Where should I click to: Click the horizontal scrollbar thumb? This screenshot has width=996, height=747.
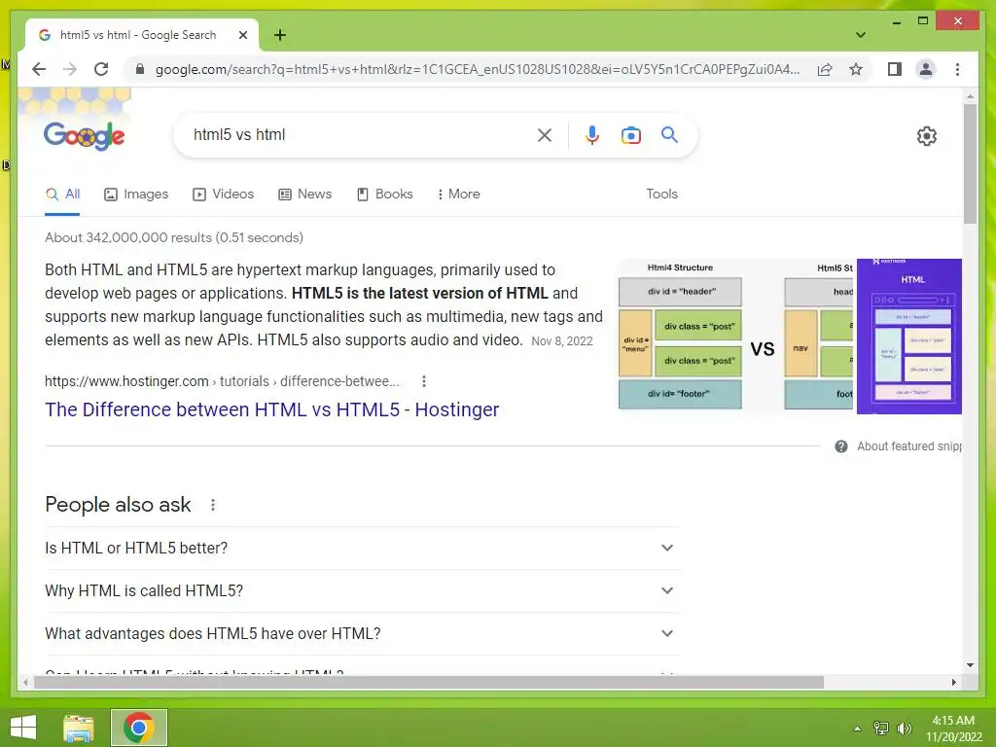click(429, 682)
